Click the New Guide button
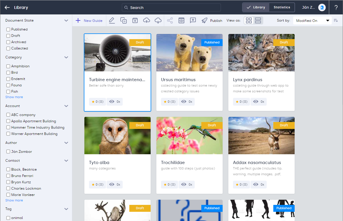Screen dimensions: 343x221 pos(89,20)
